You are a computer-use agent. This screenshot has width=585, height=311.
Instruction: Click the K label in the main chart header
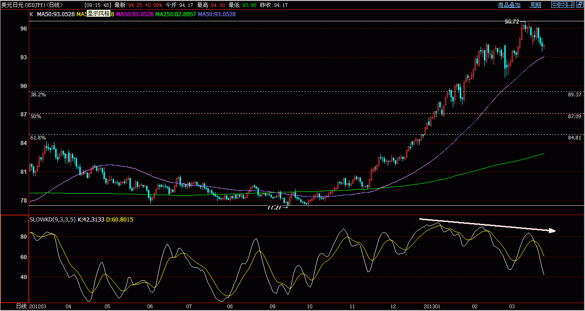[x=31, y=14]
